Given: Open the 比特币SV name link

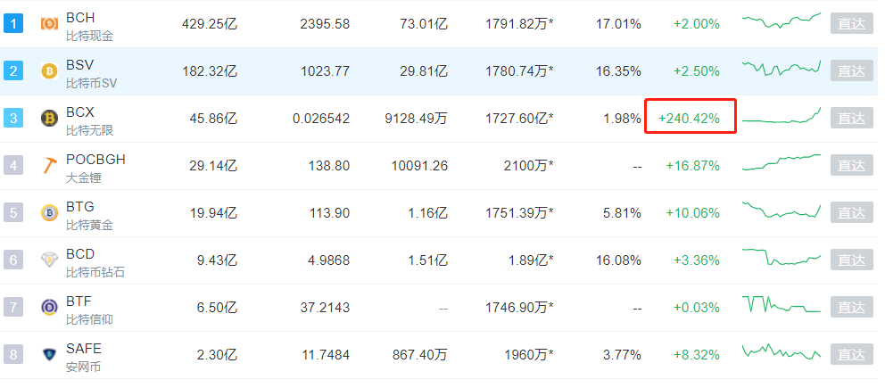Looking at the screenshot, I should point(92,83).
